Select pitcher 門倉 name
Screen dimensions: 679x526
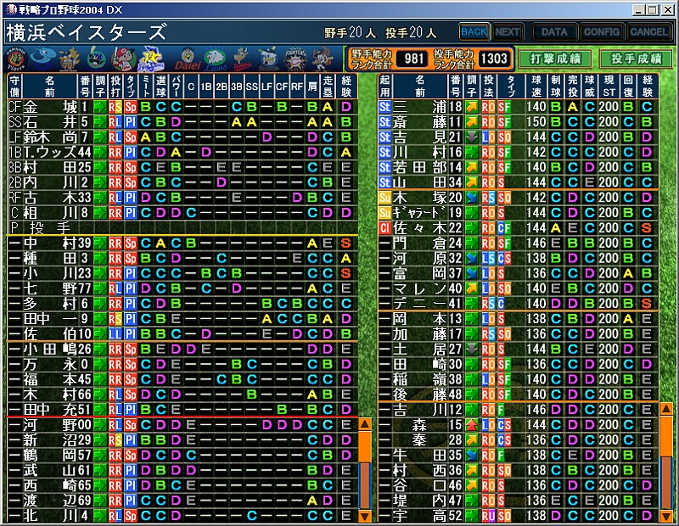pyautogui.click(x=419, y=243)
